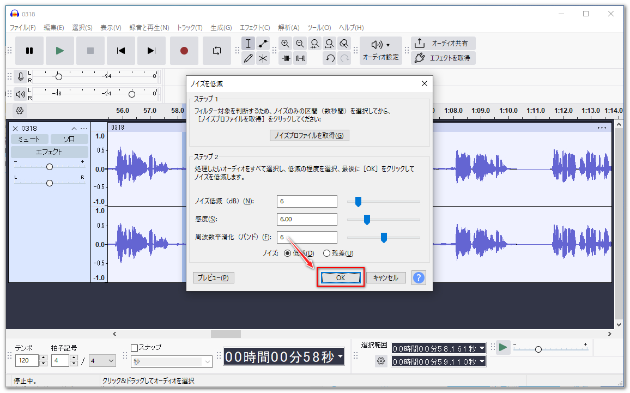Image resolution: width=630 pixels, height=393 pixels.
Task: Open the 0318 track options menu
Action: [84, 128]
